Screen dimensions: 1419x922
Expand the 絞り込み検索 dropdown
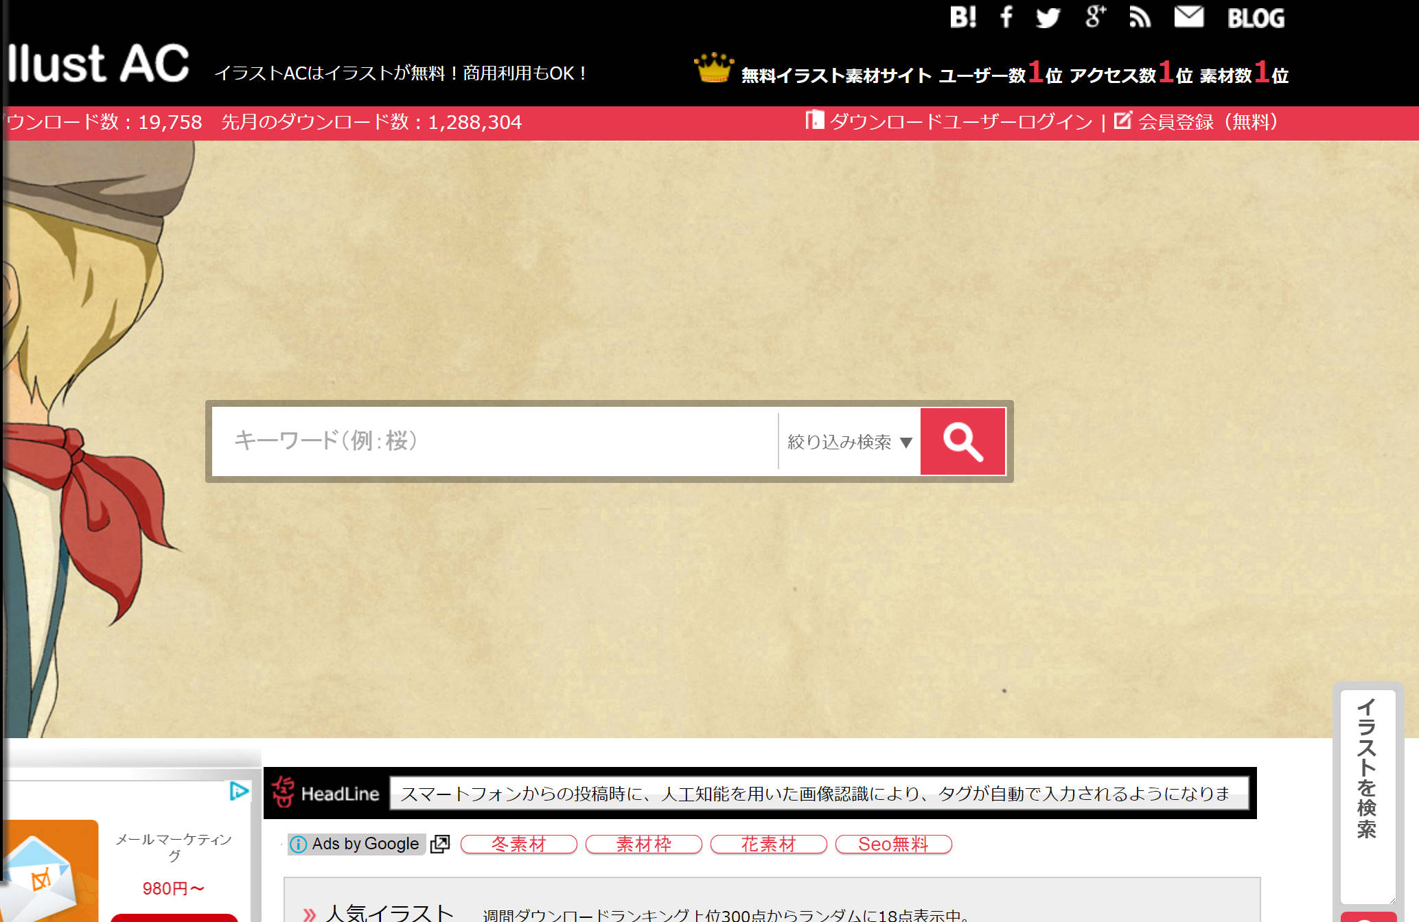[x=849, y=442]
